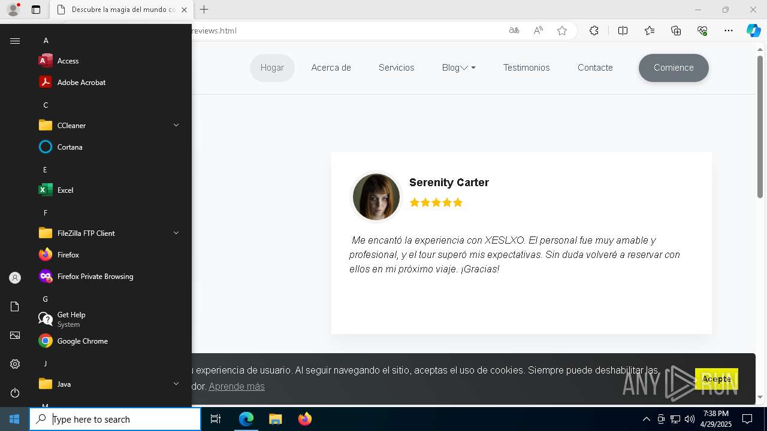Click the five-star rating under Serenity Carter
767x431 pixels.
[x=436, y=202]
